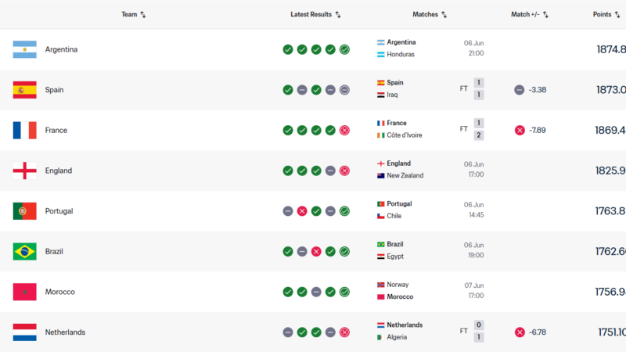Click Netherlands' first grey draw result icon
626x352 pixels.
click(x=288, y=332)
